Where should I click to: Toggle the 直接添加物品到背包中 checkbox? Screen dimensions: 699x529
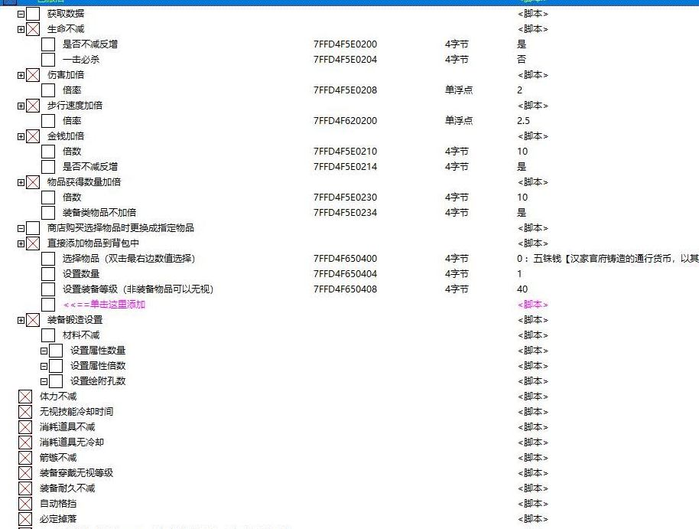(33, 243)
